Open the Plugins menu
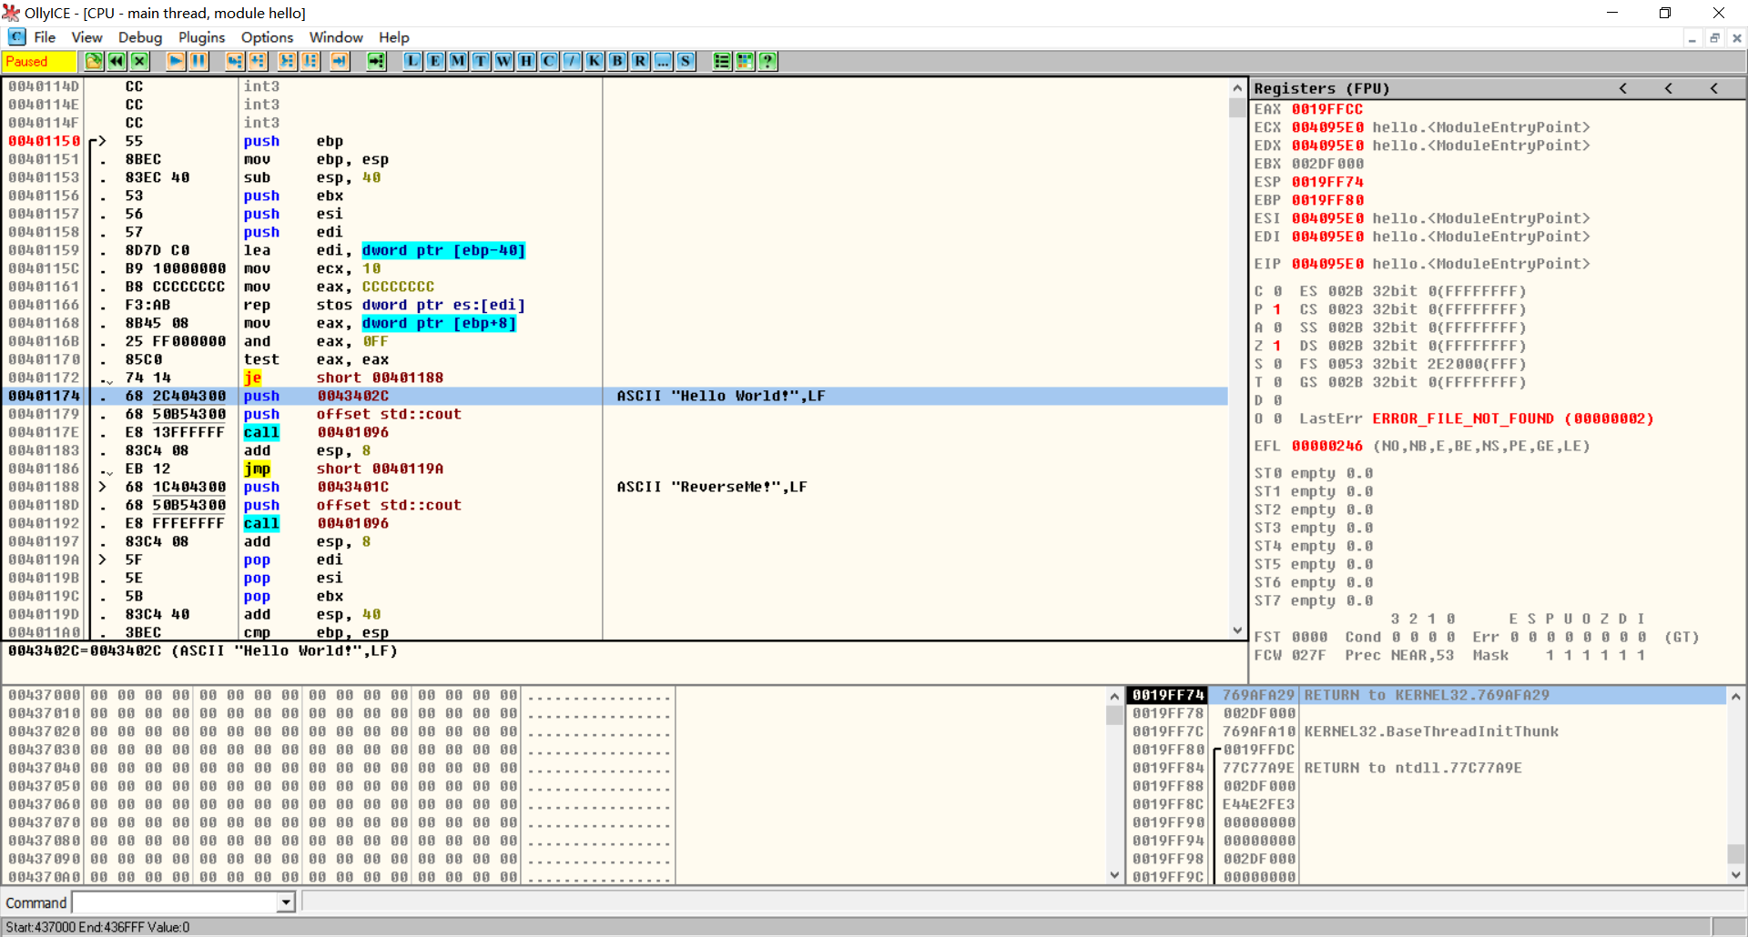This screenshot has height=937, width=1748. pyautogui.click(x=201, y=37)
